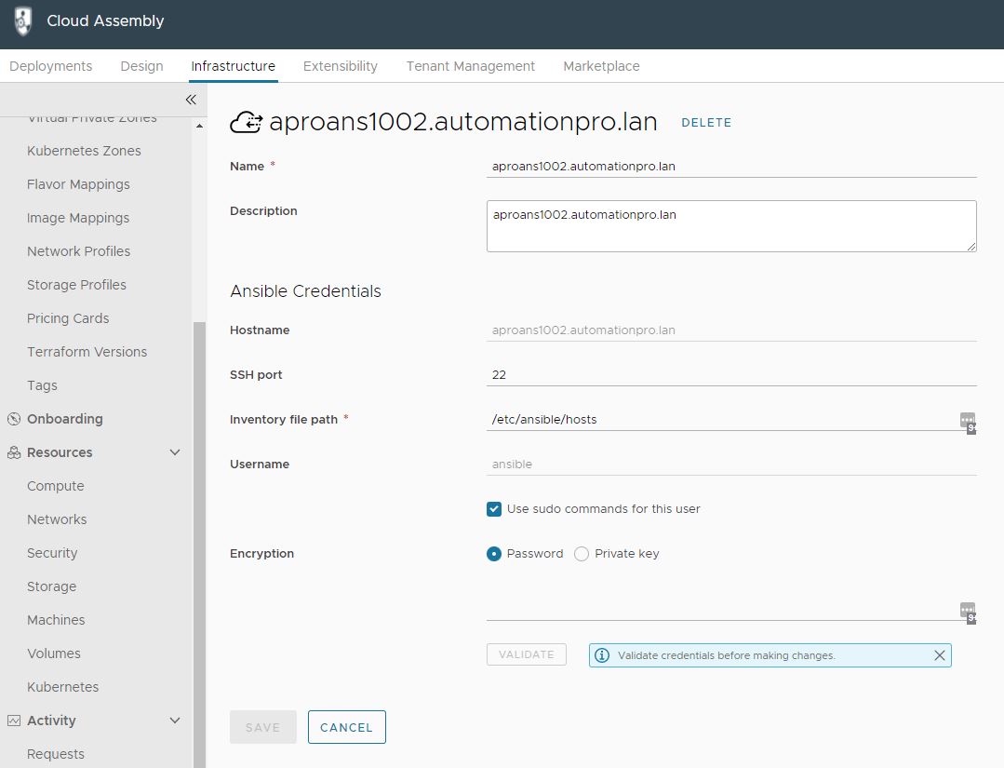The width and height of the screenshot is (1004, 768).
Task: Click the password manager icon in the password field
Action: tap(968, 613)
